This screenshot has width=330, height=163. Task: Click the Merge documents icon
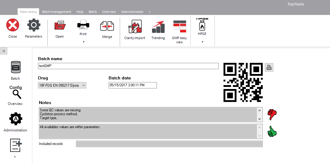click(x=107, y=26)
